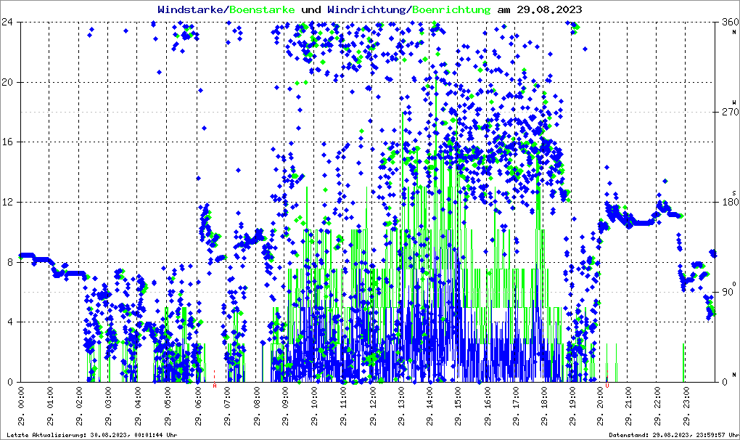
Task: Click the red sunset marker "U"
Action: [x=607, y=386]
